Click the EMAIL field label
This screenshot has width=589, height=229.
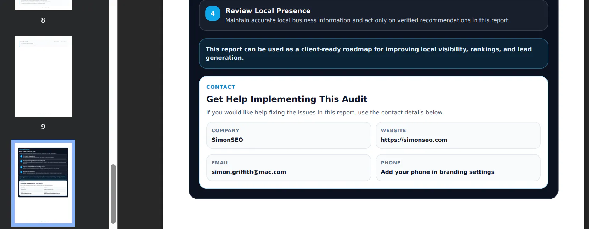tap(220, 163)
